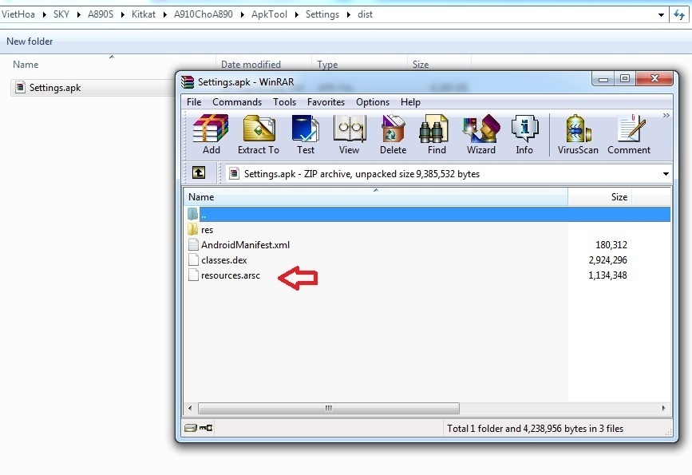The image size is (692, 475).
Task: Click the scrollbar left arrow
Action: point(190,409)
